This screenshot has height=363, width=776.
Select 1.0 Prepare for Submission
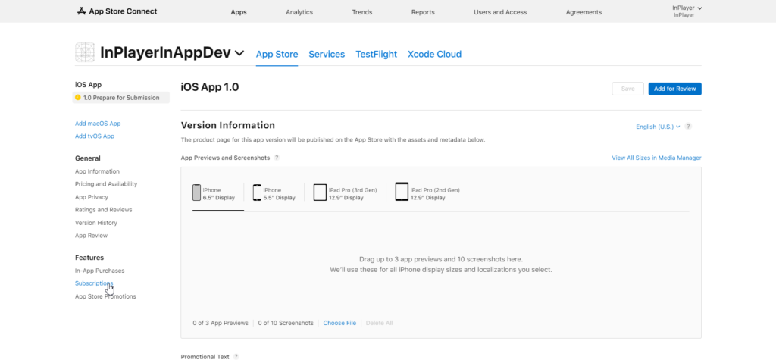(x=121, y=98)
